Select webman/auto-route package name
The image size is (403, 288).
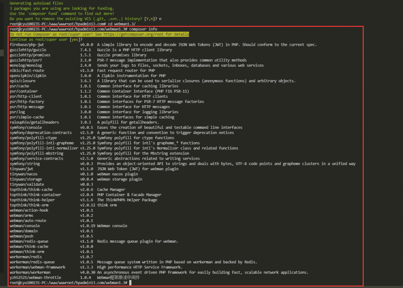(x=28, y=221)
